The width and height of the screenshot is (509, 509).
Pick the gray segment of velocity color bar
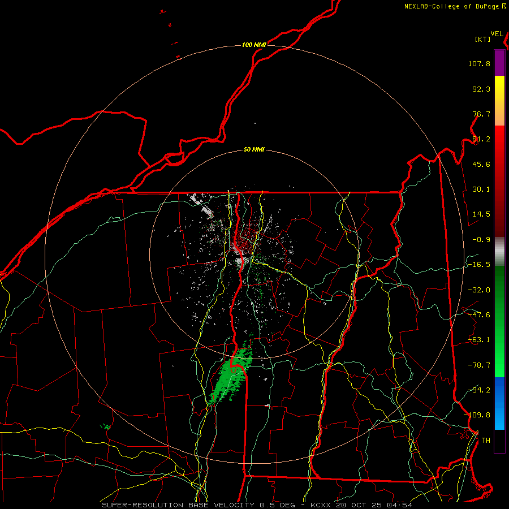[499, 252]
